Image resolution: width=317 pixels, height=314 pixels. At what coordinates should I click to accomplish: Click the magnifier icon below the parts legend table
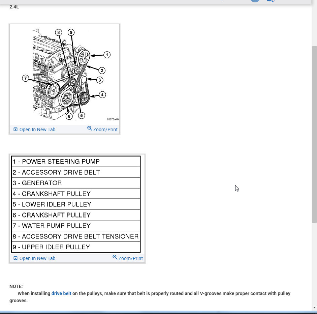tap(115, 257)
